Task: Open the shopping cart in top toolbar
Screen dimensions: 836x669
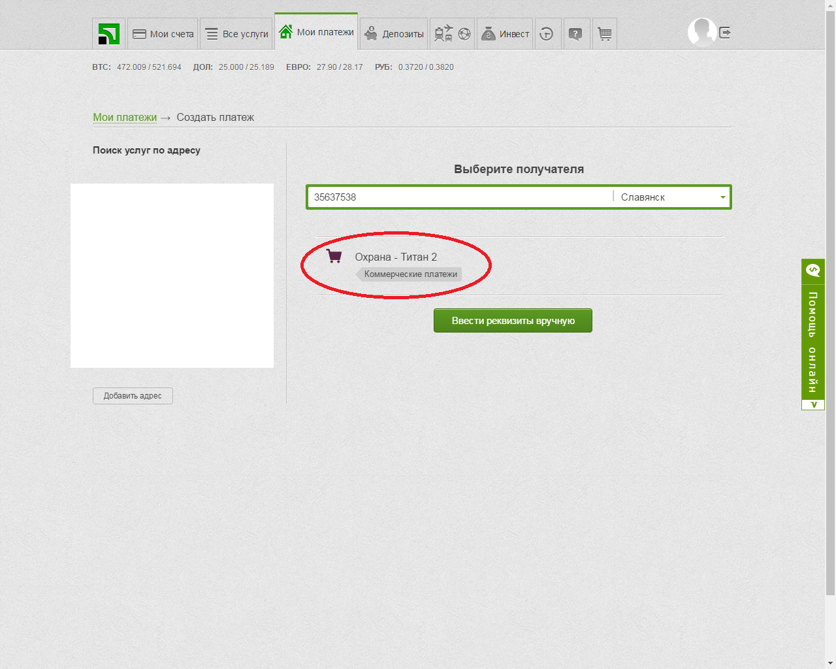Action: coord(605,34)
